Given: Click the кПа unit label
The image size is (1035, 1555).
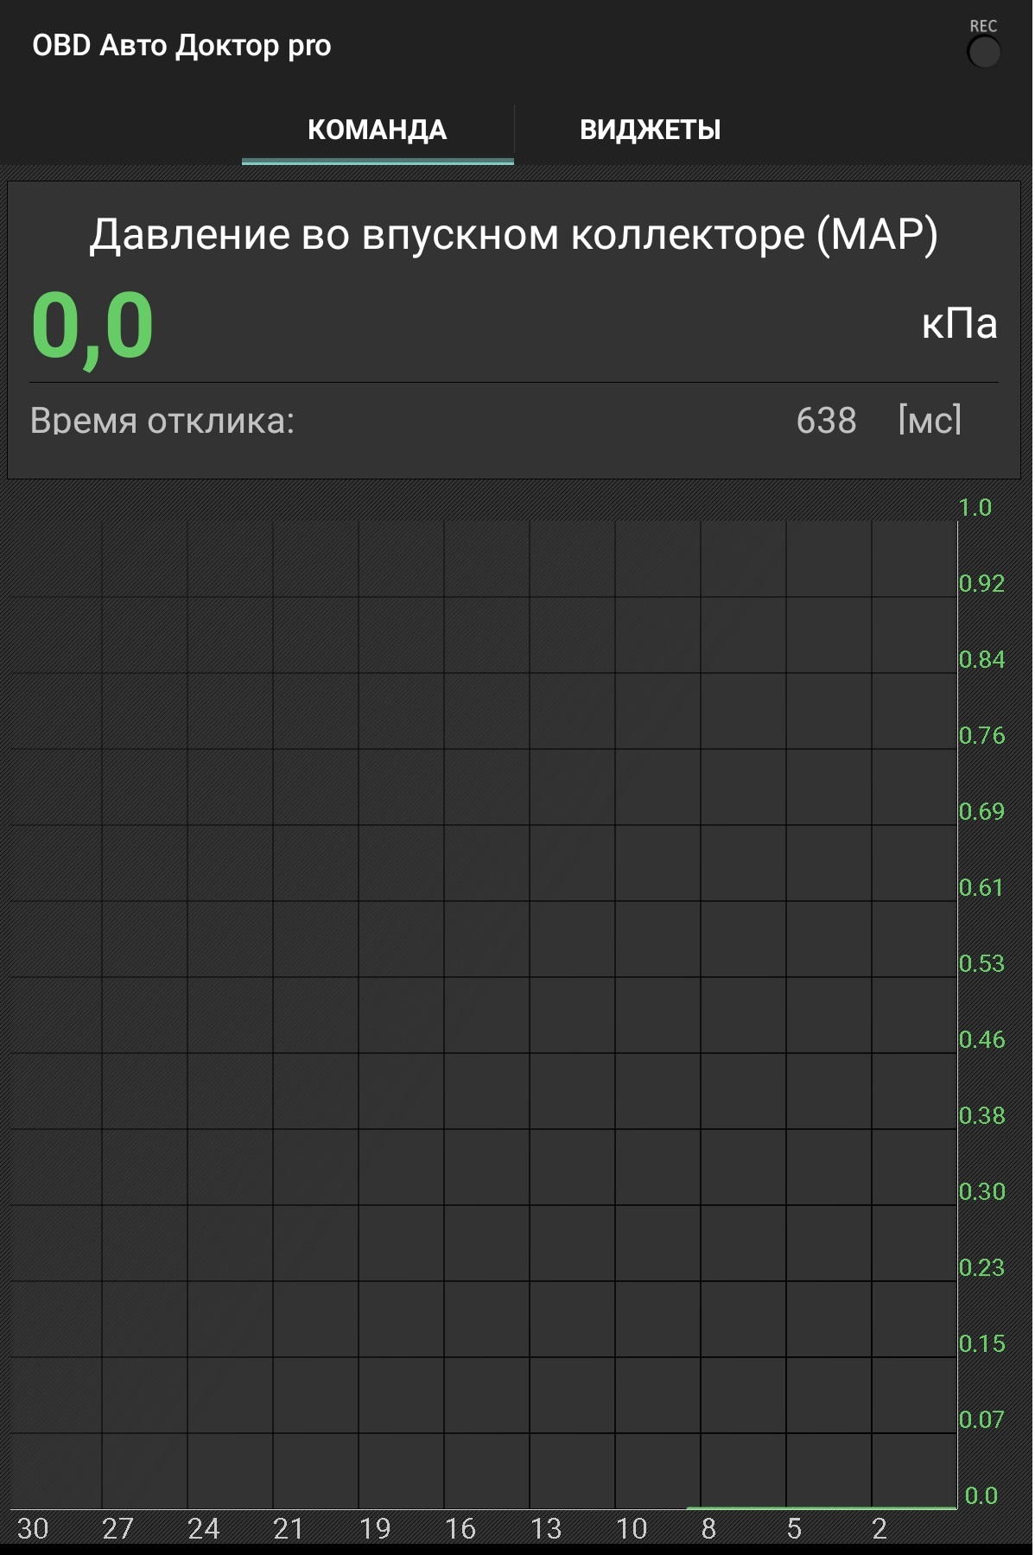Looking at the screenshot, I should 959,324.
